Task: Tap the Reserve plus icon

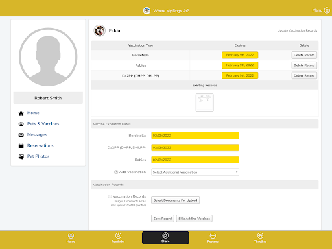Action: (x=213, y=235)
